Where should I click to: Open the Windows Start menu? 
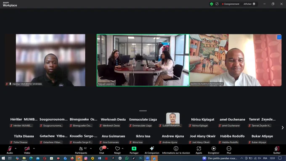[3, 158]
